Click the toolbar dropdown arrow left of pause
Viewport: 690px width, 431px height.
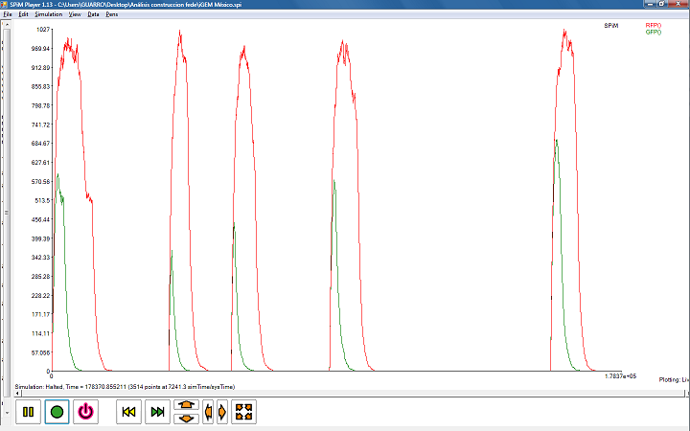coord(6,412)
